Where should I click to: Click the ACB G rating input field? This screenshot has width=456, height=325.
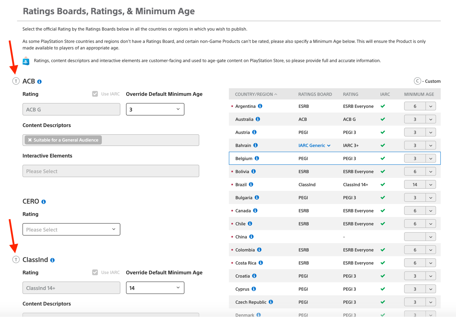pos(71,109)
